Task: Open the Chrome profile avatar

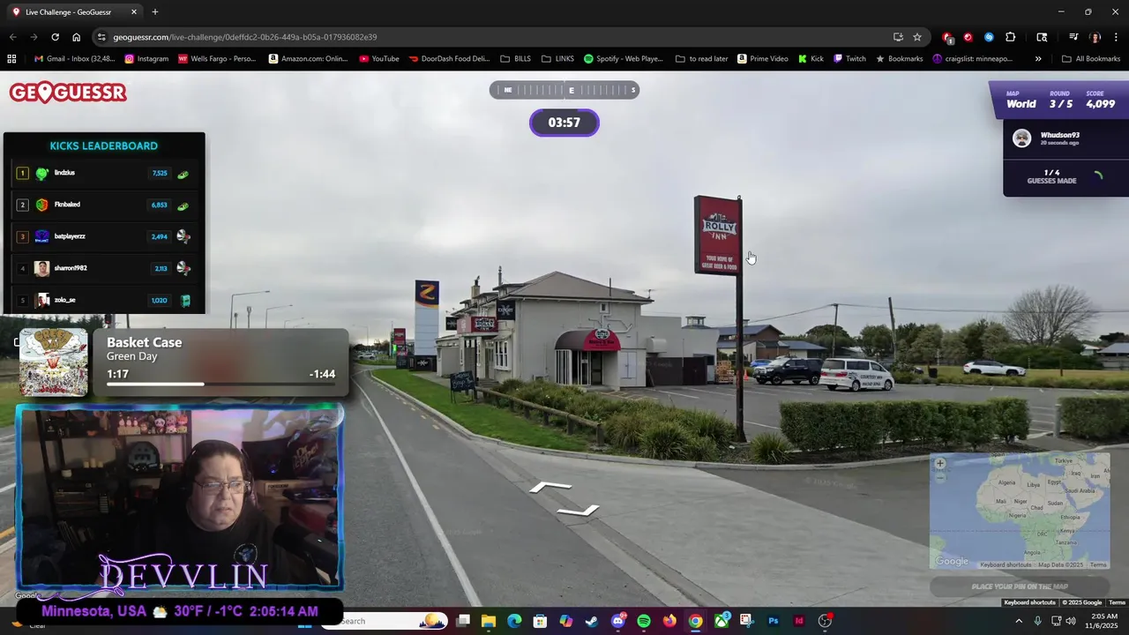Action: point(1095,37)
